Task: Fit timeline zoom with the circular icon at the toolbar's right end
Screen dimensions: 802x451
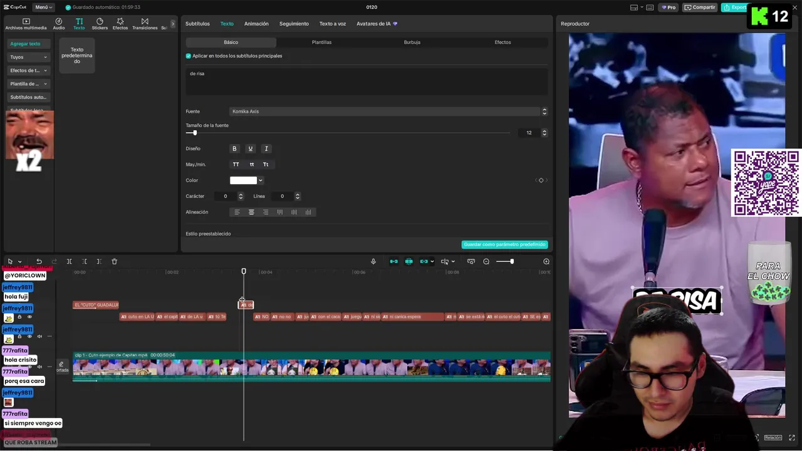Action: coord(546,261)
